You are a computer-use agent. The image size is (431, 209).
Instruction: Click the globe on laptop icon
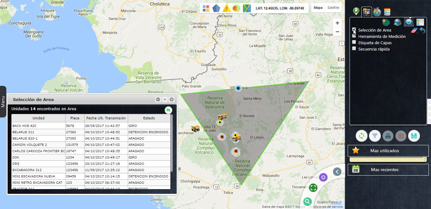point(397,22)
